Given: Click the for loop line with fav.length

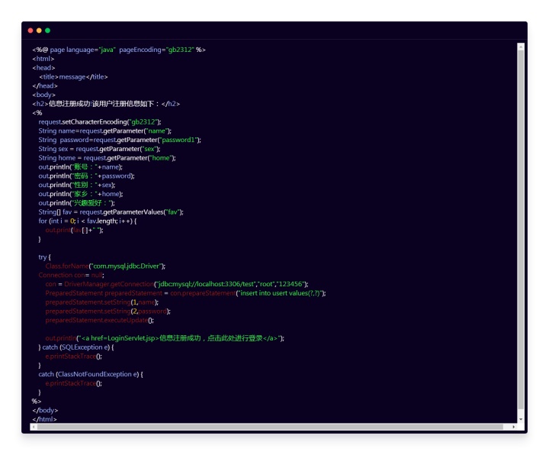Looking at the screenshot, I should pyautogui.click(x=88, y=221).
